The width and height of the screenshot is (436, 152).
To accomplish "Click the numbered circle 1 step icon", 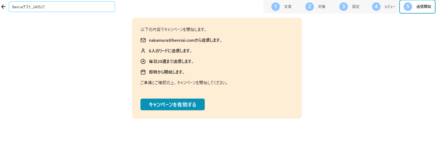I will tap(276, 7).
